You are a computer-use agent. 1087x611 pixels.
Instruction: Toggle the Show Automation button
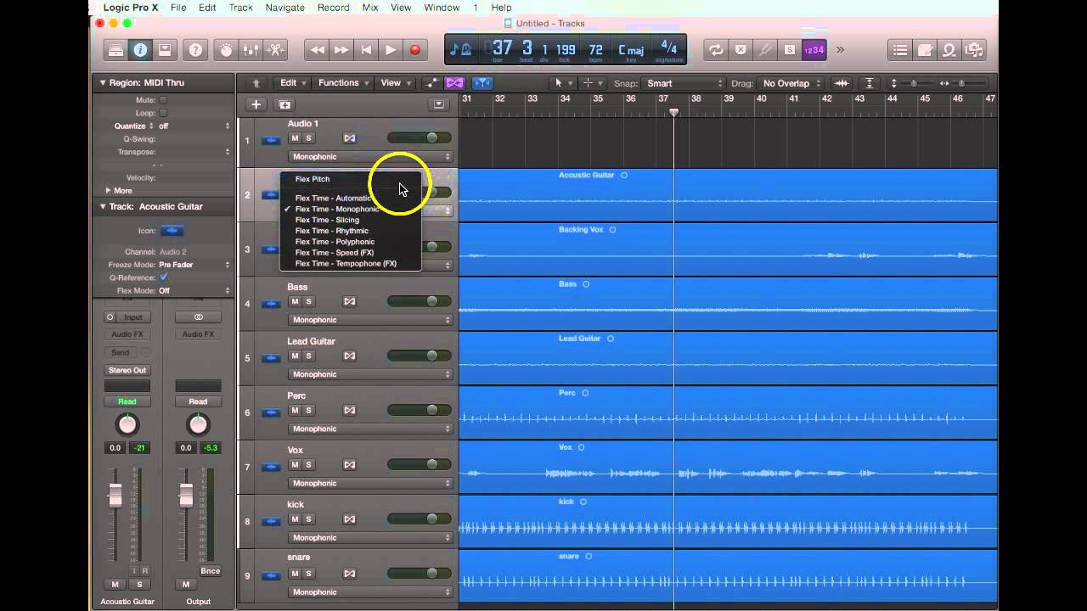pyautogui.click(x=431, y=83)
